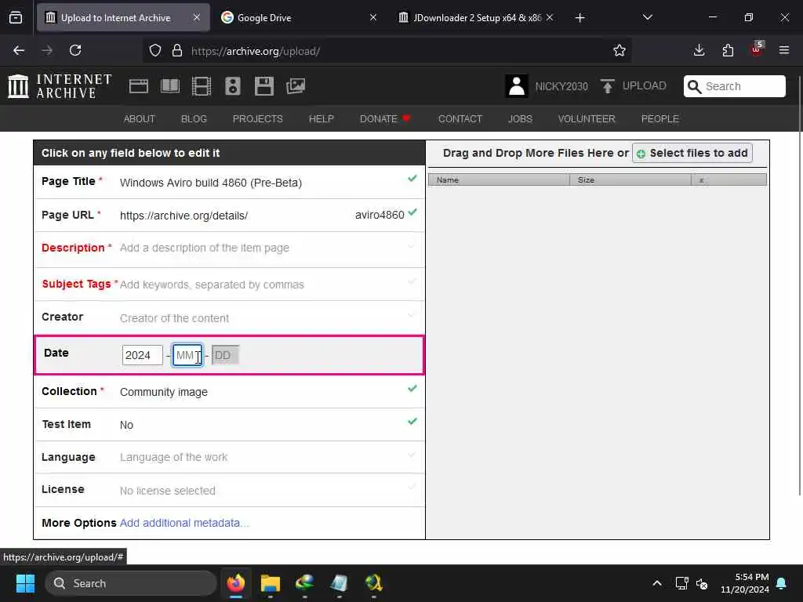
Task: Open the ABOUT menu item
Action: click(x=140, y=119)
